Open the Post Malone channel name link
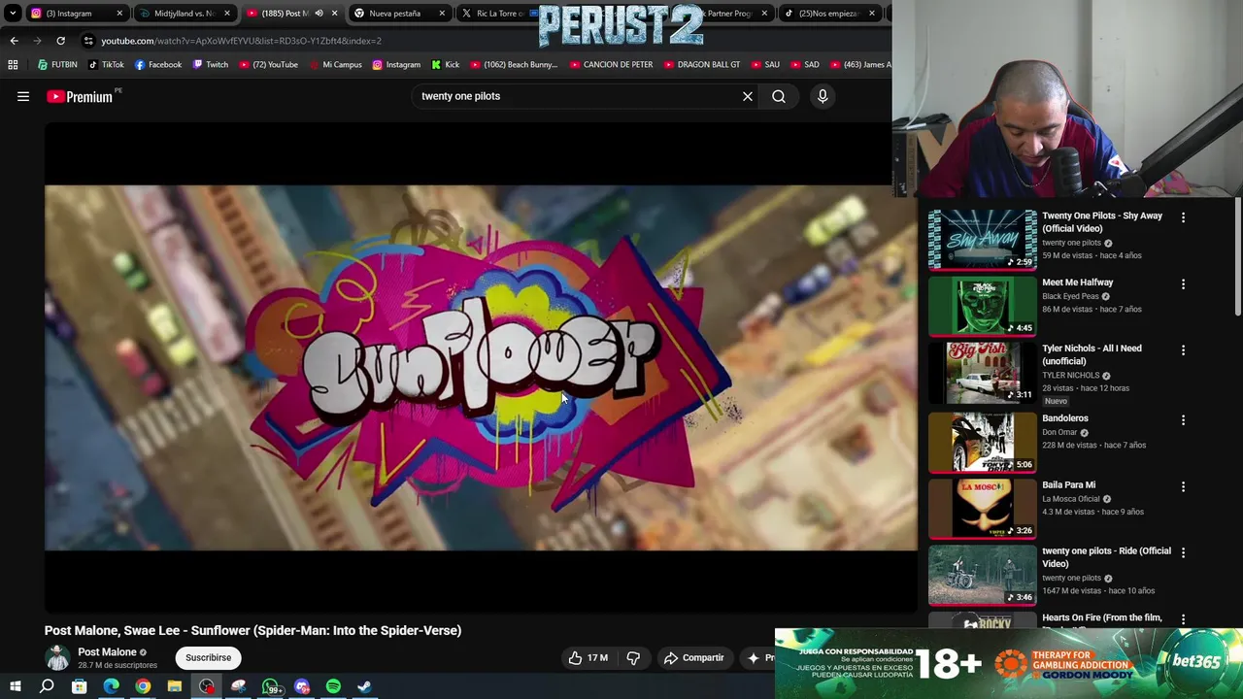Image resolution: width=1243 pixels, height=699 pixels. tap(107, 652)
